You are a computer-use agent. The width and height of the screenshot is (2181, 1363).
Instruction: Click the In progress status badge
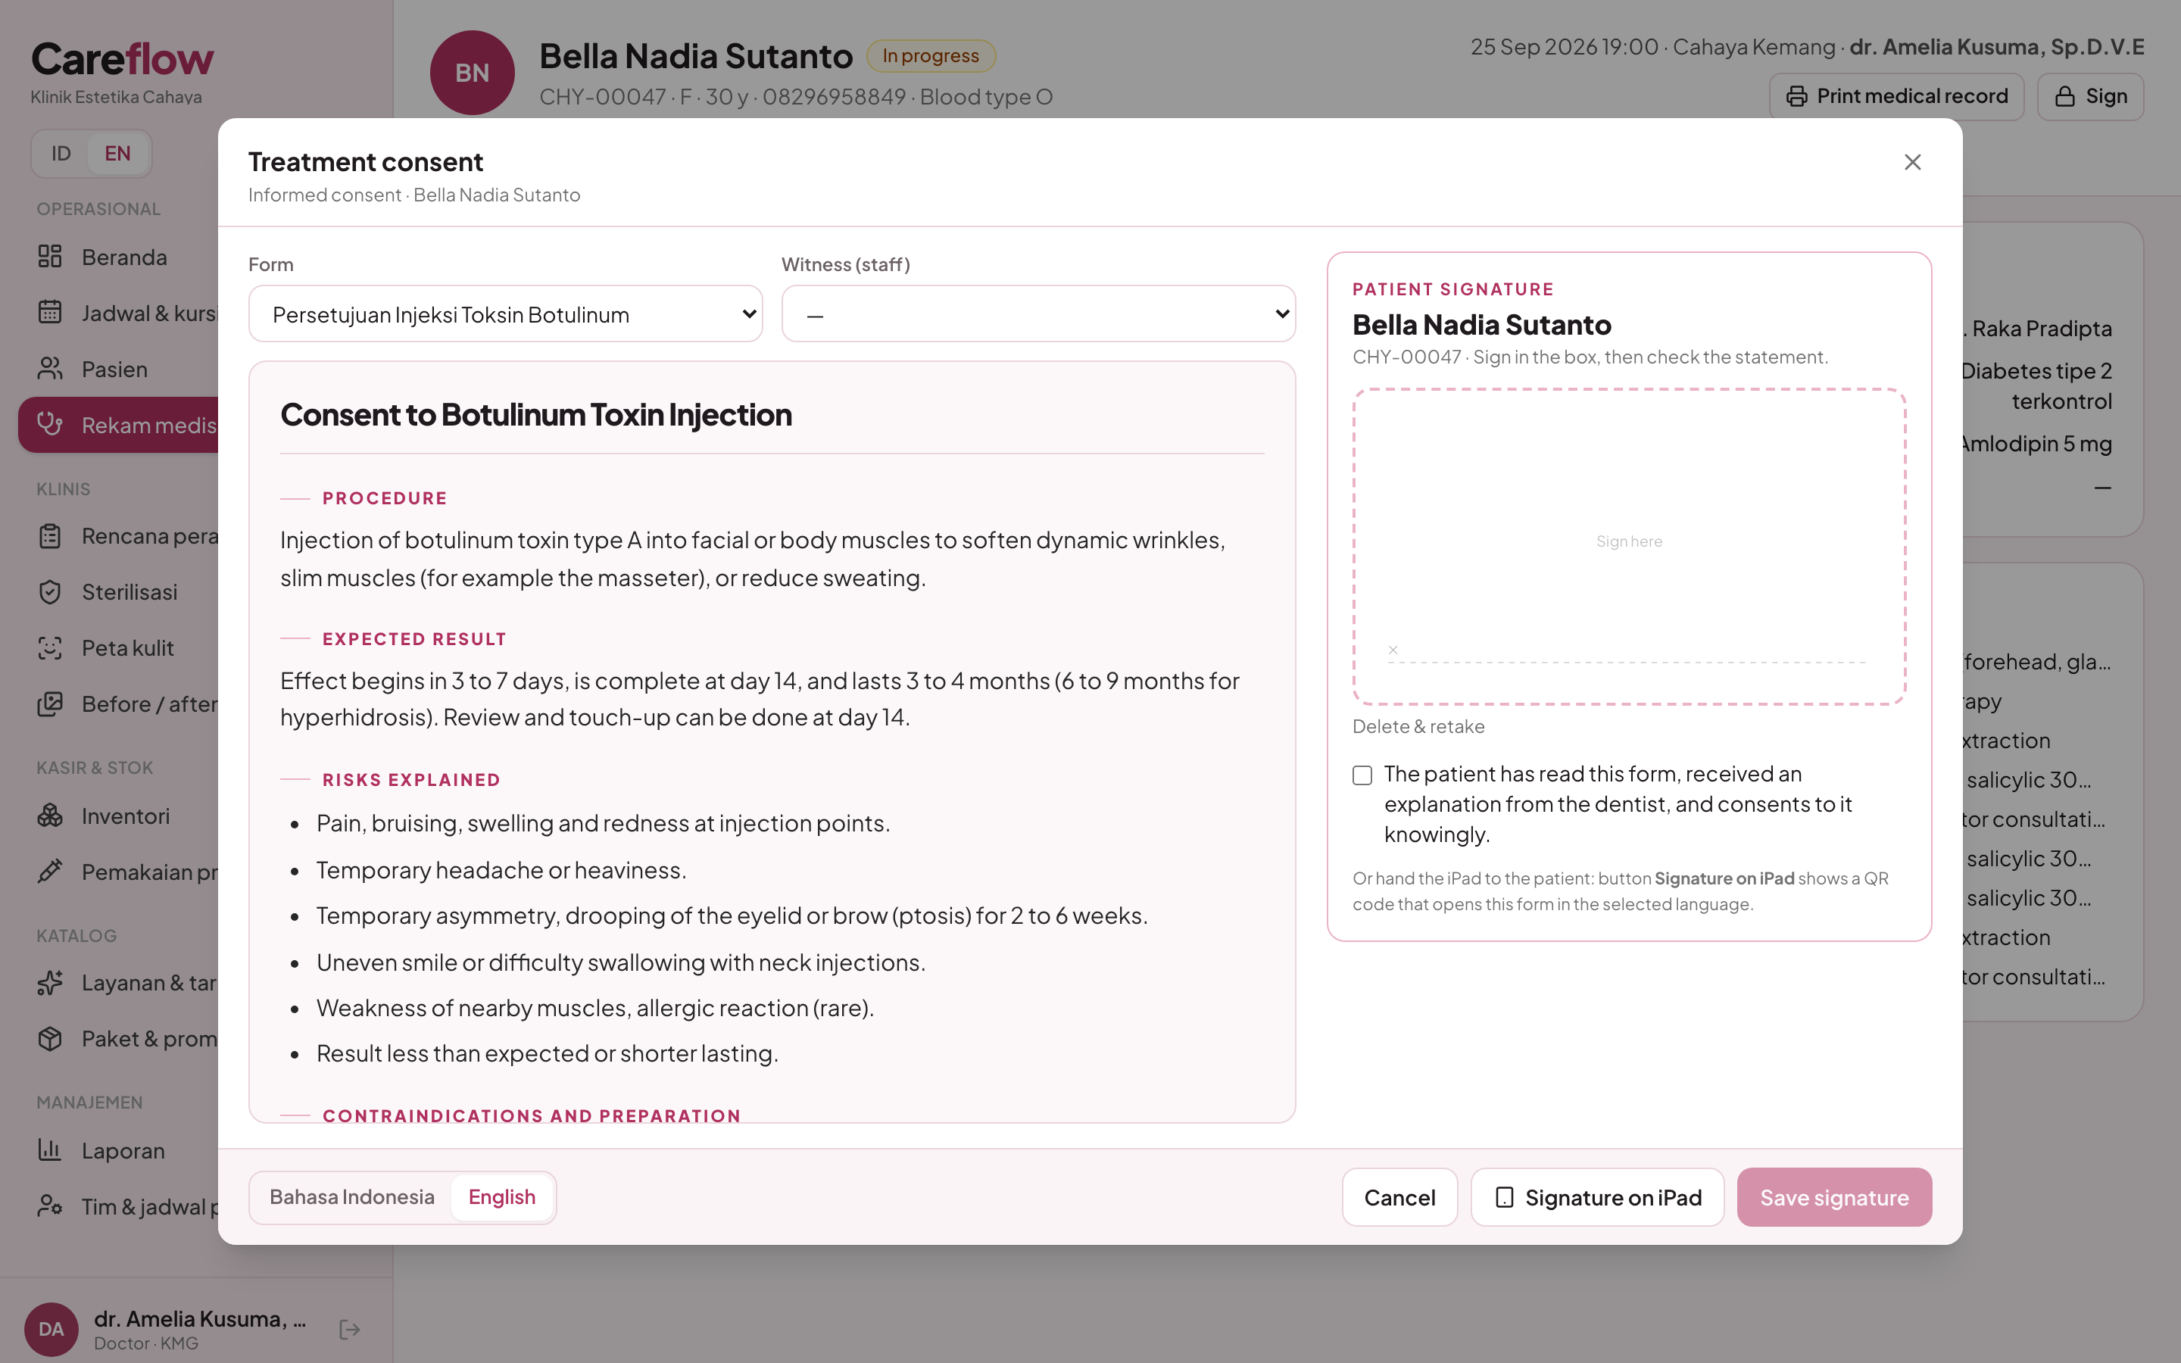coord(930,56)
